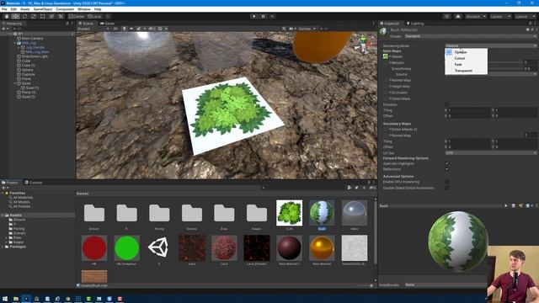Toggle the Center pivot mode button
Screen dimensions: 539x303
pyautogui.click(x=77, y=16)
